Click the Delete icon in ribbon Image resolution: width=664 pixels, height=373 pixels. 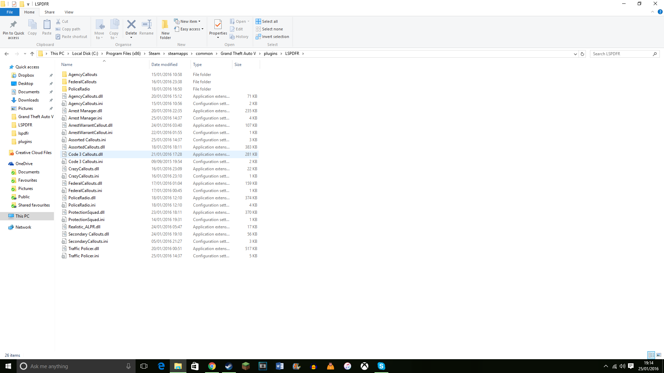tap(131, 25)
